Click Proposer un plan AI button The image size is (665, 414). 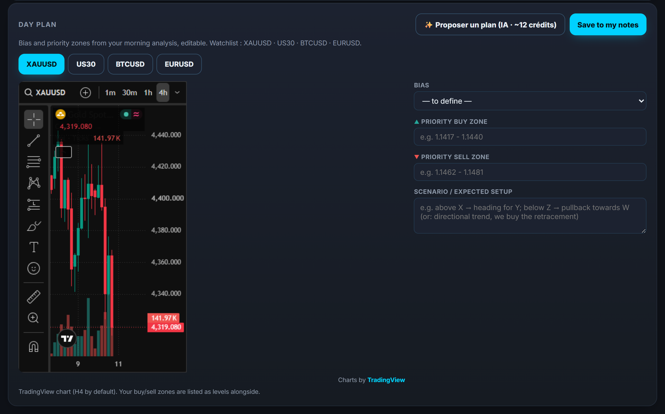(490, 25)
